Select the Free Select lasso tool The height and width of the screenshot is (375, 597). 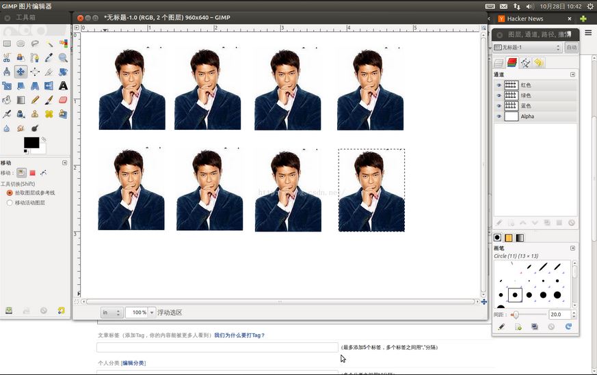point(35,44)
